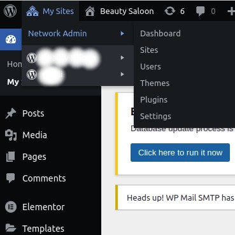The height and width of the screenshot is (235, 235).
Task: Click 'Click here to run it now' button
Action: [180, 152]
